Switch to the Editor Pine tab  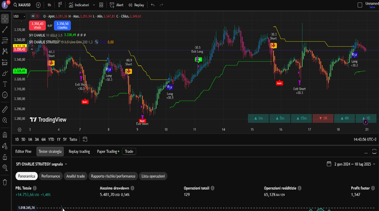coord(23,152)
